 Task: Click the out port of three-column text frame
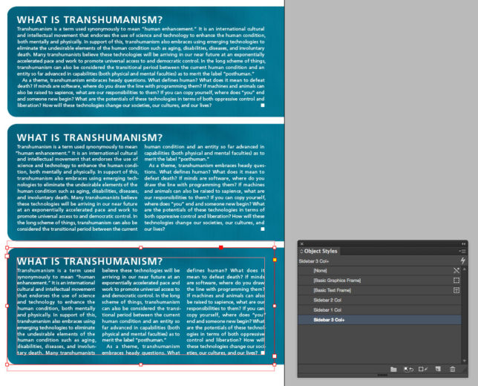(275, 356)
